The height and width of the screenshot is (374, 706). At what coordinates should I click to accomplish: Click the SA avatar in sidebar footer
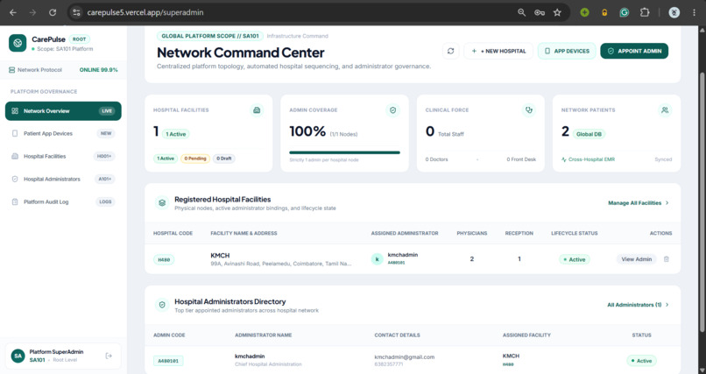click(18, 356)
